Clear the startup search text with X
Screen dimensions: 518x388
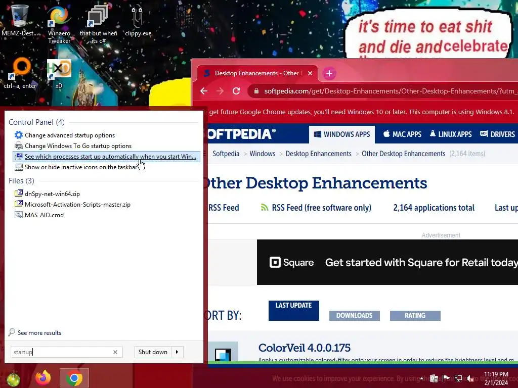(x=115, y=352)
